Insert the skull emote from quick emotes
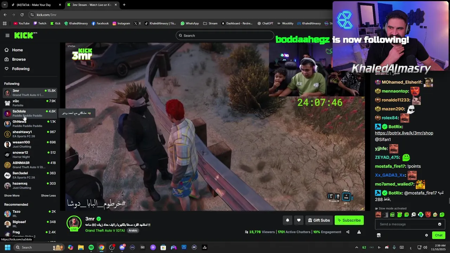450x253 pixels. coord(414,215)
